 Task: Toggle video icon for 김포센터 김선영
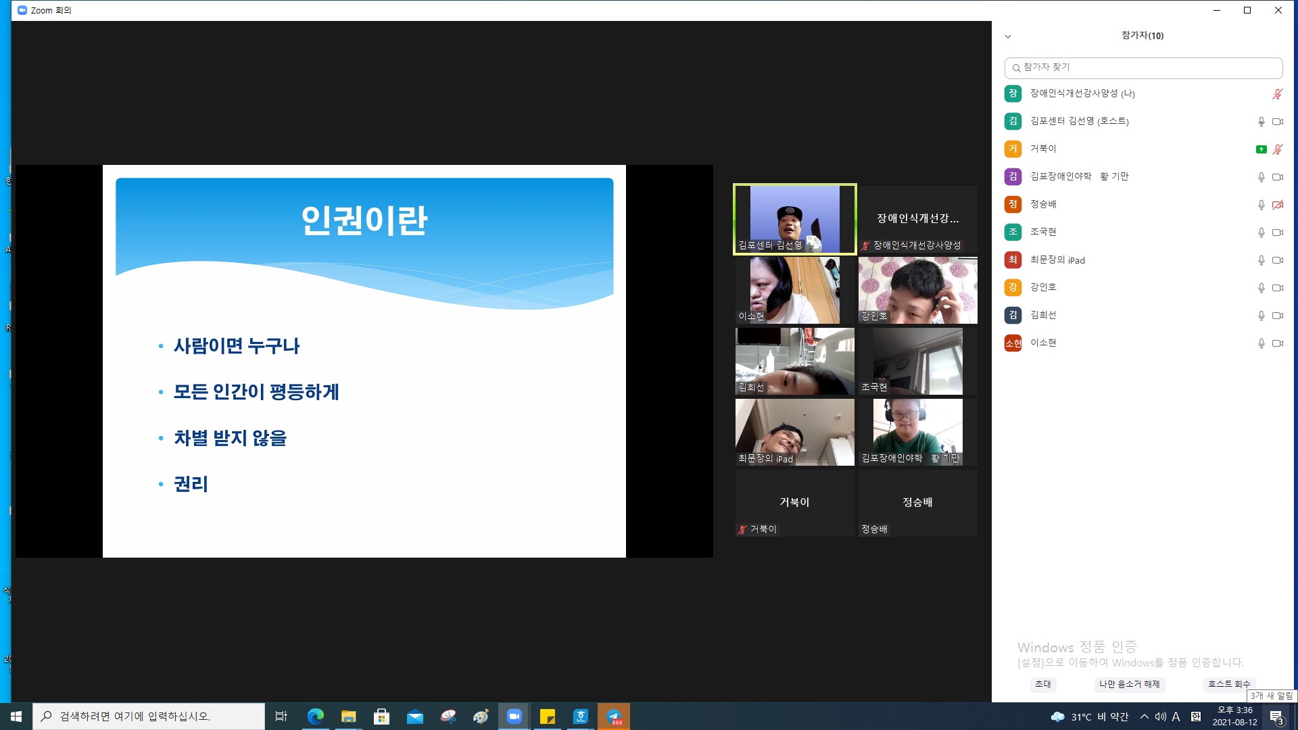click(x=1278, y=122)
